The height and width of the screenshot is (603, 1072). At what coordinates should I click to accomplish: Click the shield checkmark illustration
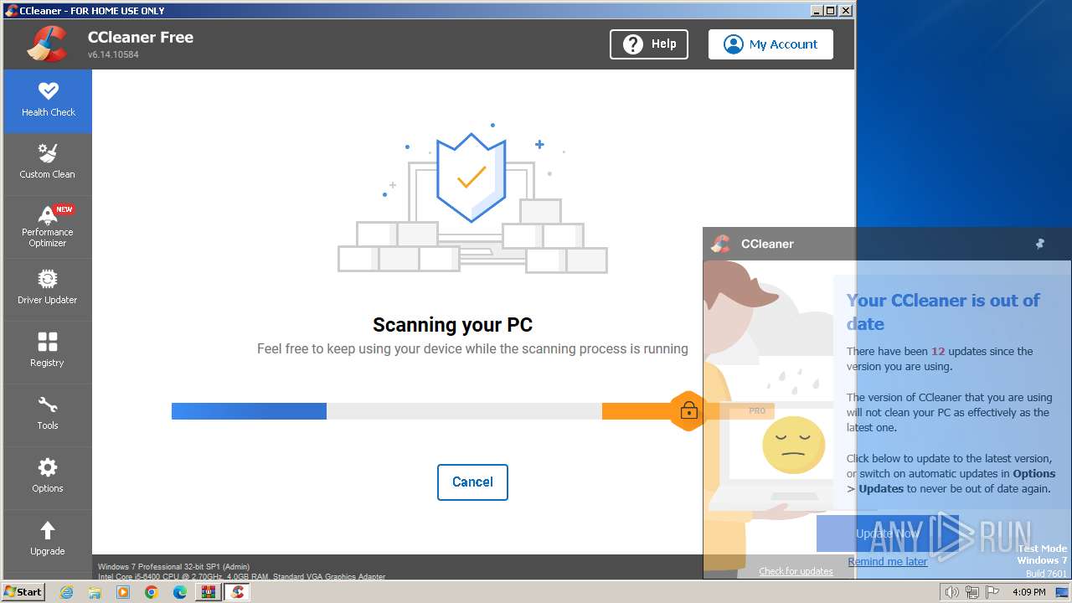(x=472, y=177)
